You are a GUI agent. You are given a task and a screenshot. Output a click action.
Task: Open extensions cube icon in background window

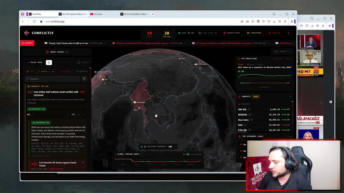[x=330, y=26]
